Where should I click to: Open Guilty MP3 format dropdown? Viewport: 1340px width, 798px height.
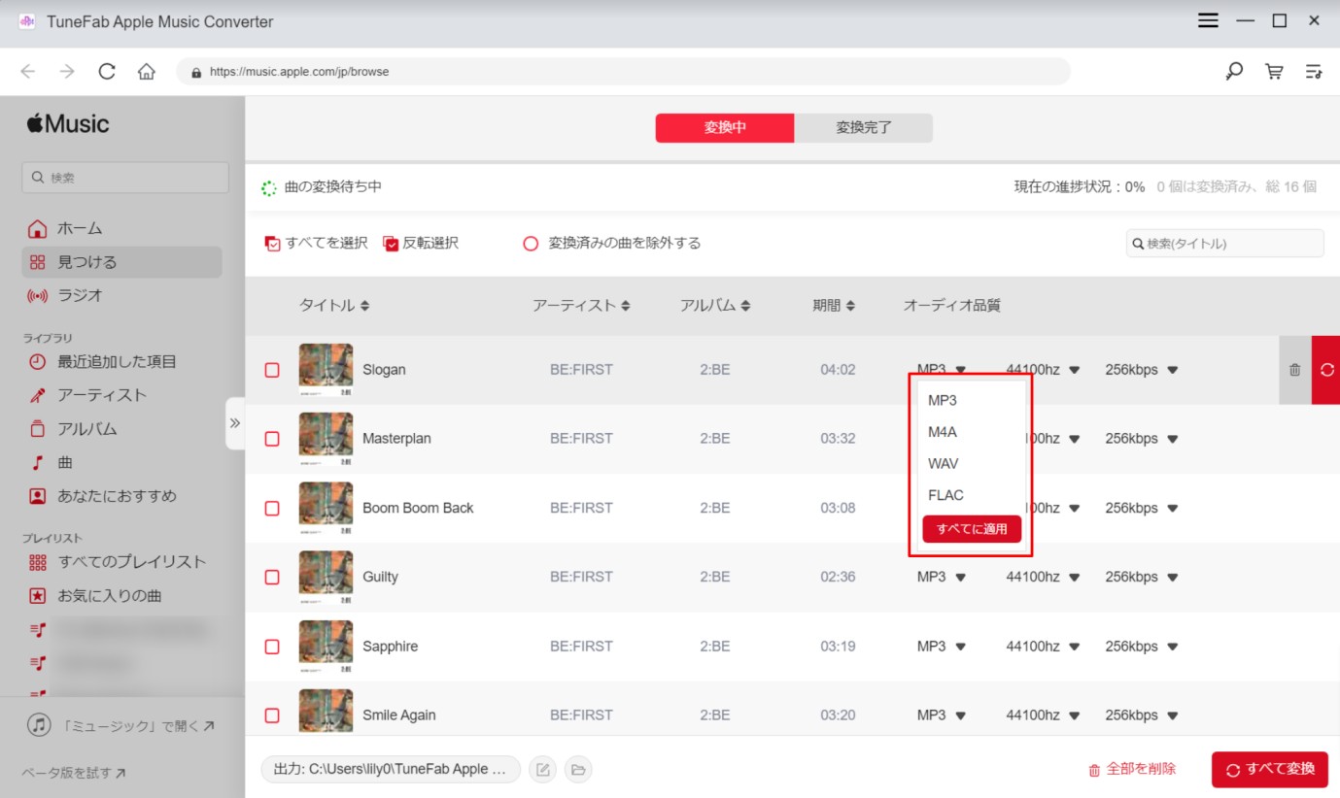click(942, 577)
